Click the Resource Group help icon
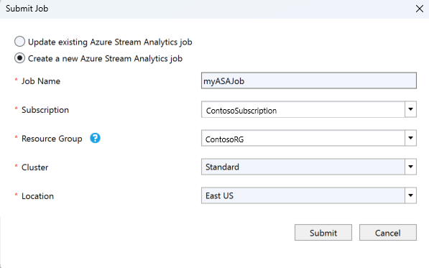Viewport: 429px width, 268px height. 95,138
